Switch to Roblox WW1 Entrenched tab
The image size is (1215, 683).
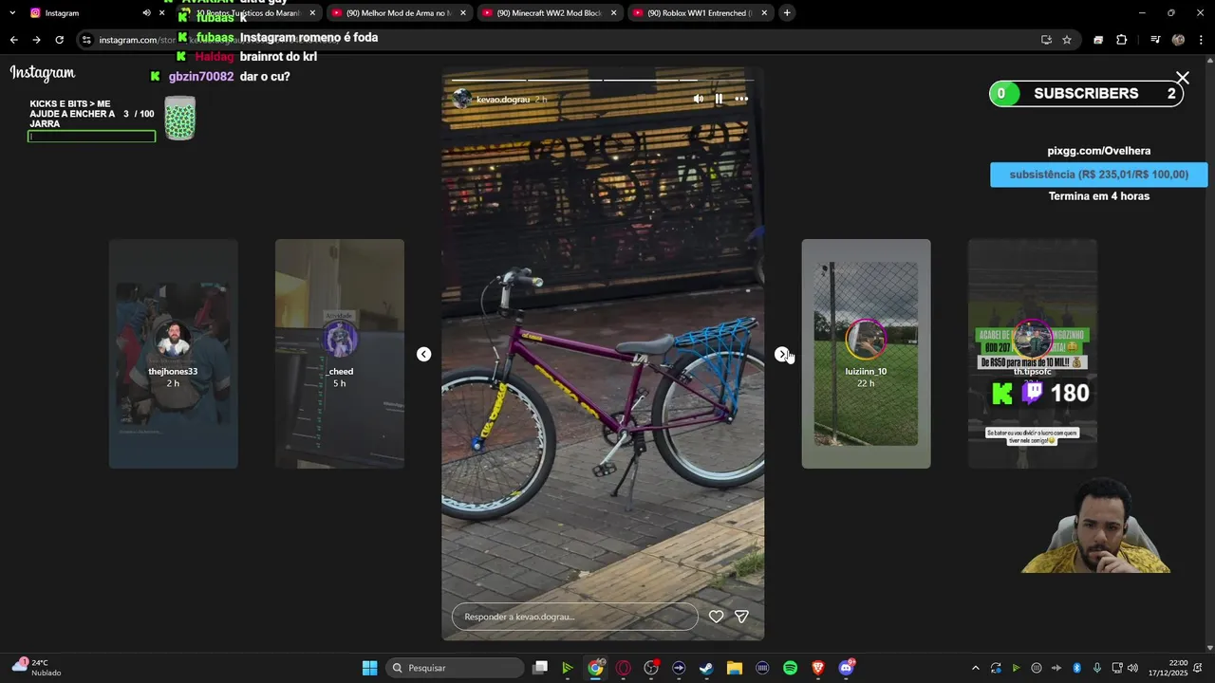pyautogui.click(x=700, y=13)
